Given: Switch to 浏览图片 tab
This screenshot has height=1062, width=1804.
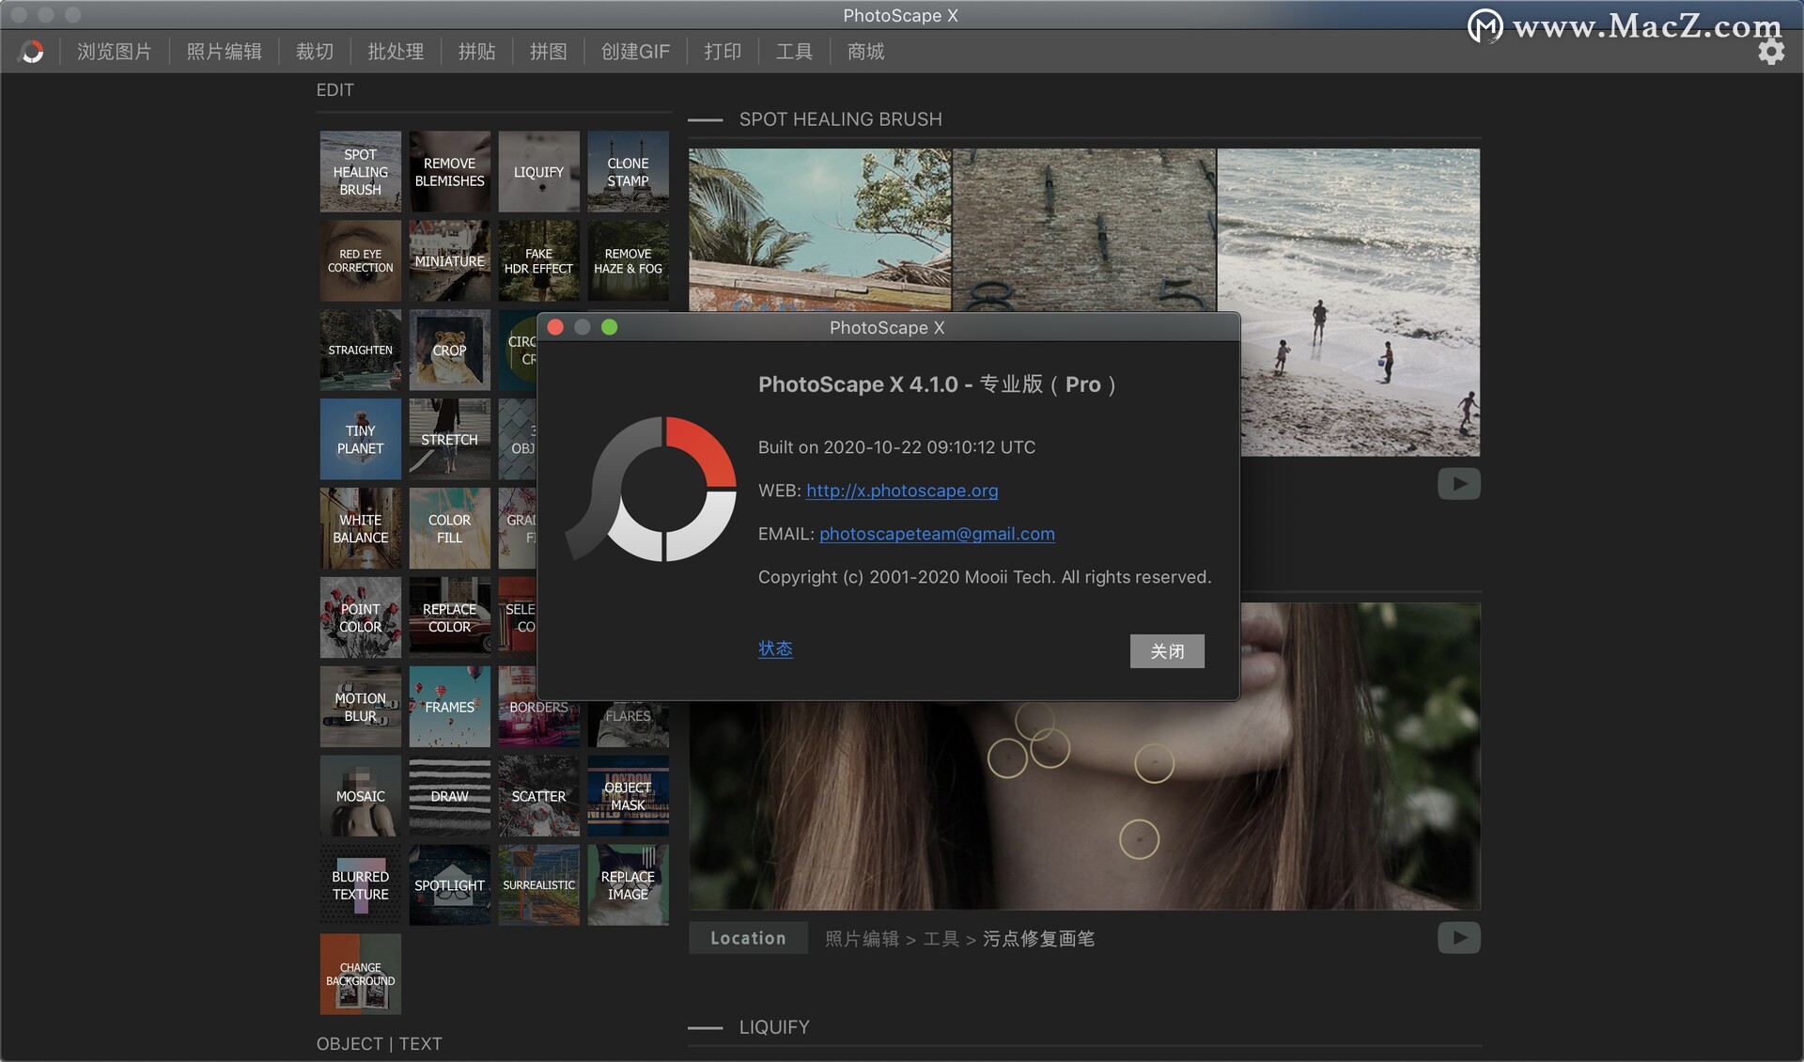Looking at the screenshot, I should click(x=115, y=52).
